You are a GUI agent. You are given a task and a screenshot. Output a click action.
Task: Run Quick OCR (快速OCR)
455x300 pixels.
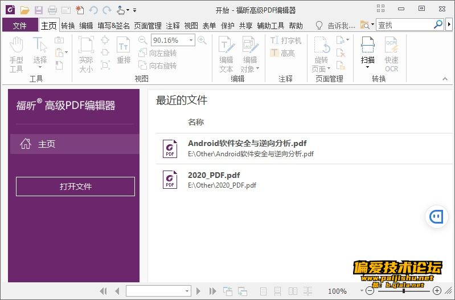pos(391,55)
